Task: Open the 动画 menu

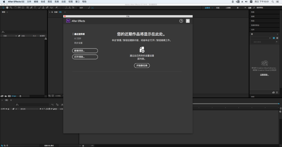Action: pos(63,2)
